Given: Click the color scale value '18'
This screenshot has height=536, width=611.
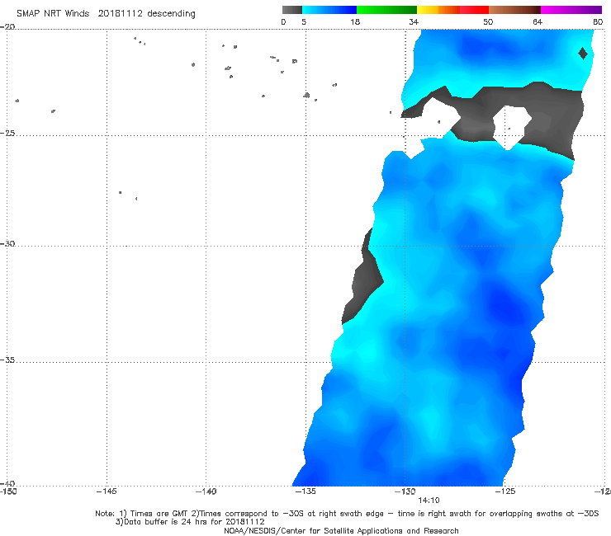Looking at the screenshot, I should (355, 21).
